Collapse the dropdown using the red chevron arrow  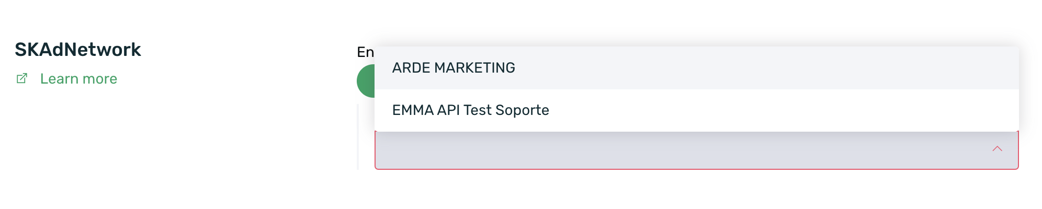point(997,149)
